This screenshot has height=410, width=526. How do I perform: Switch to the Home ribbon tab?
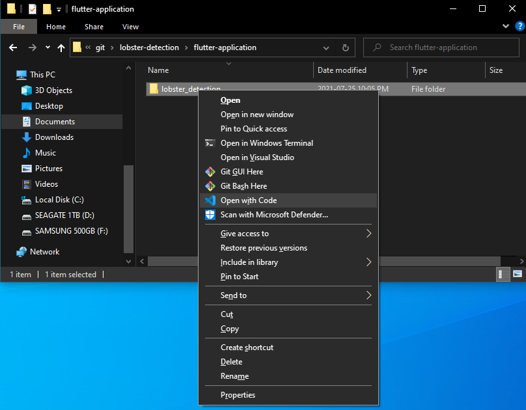56,27
